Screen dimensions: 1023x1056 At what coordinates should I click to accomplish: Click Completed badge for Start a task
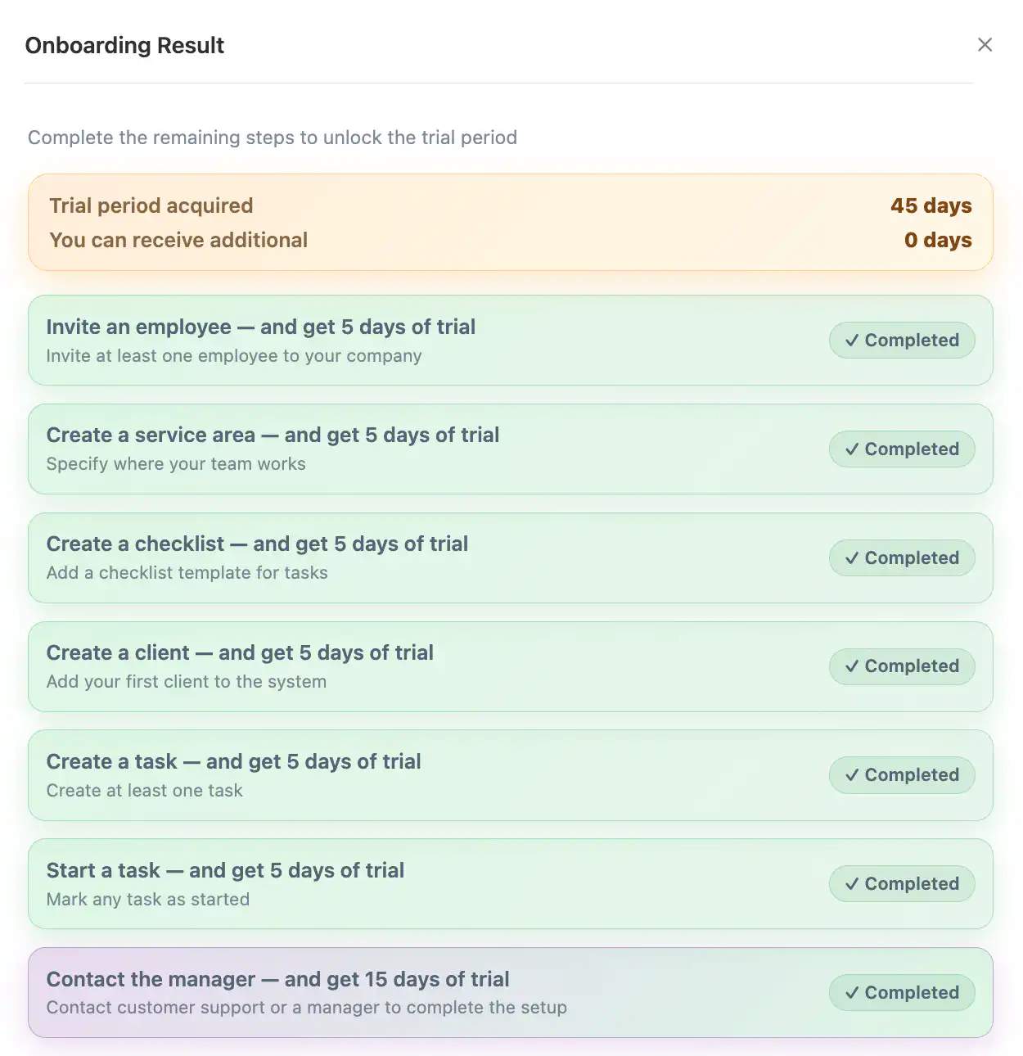coord(902,884)
